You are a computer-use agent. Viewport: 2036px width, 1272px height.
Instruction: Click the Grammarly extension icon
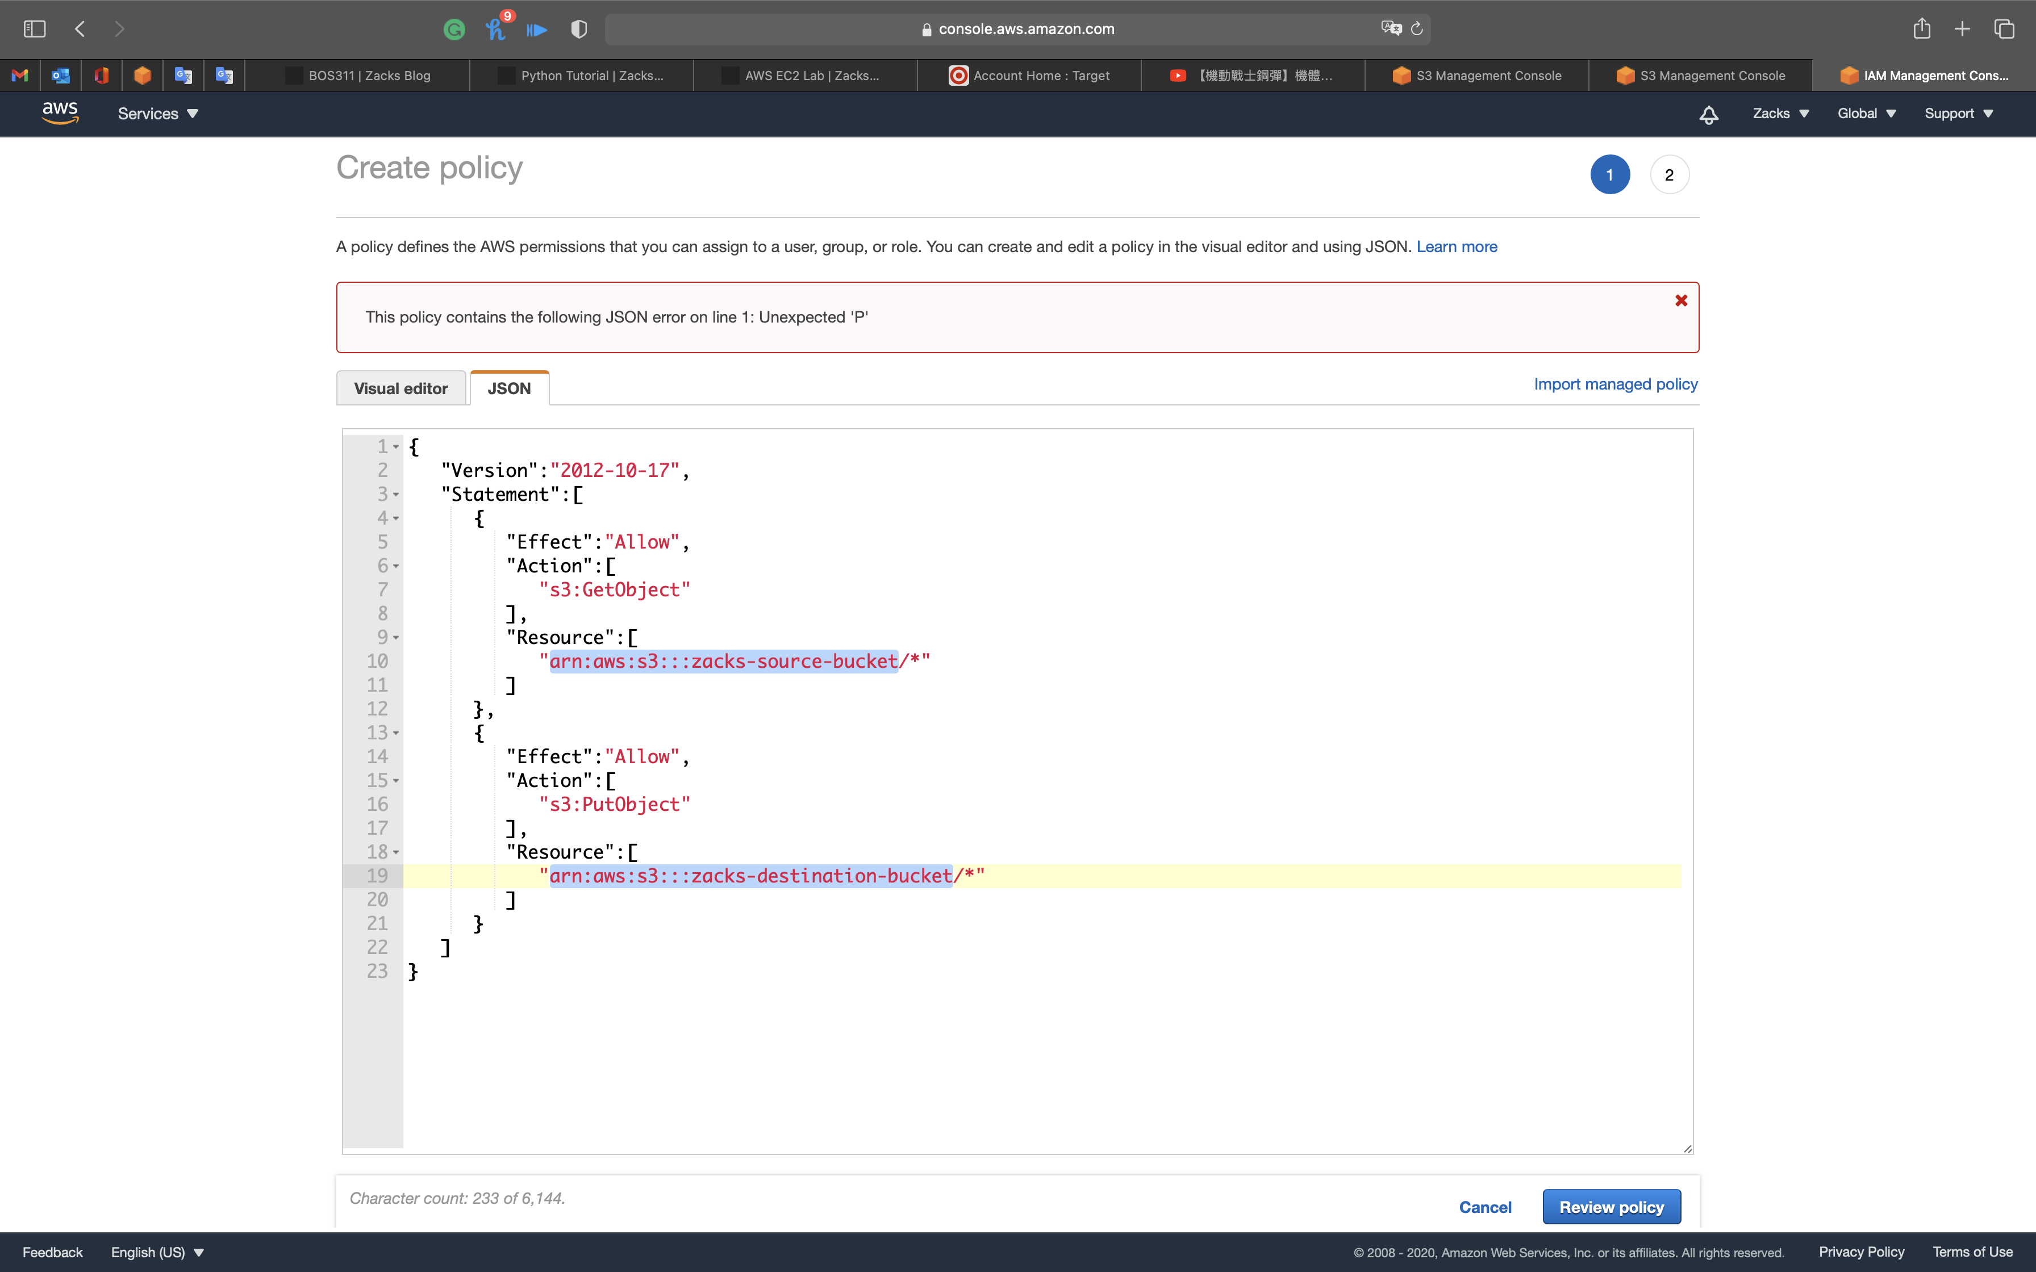click(454, 30)
